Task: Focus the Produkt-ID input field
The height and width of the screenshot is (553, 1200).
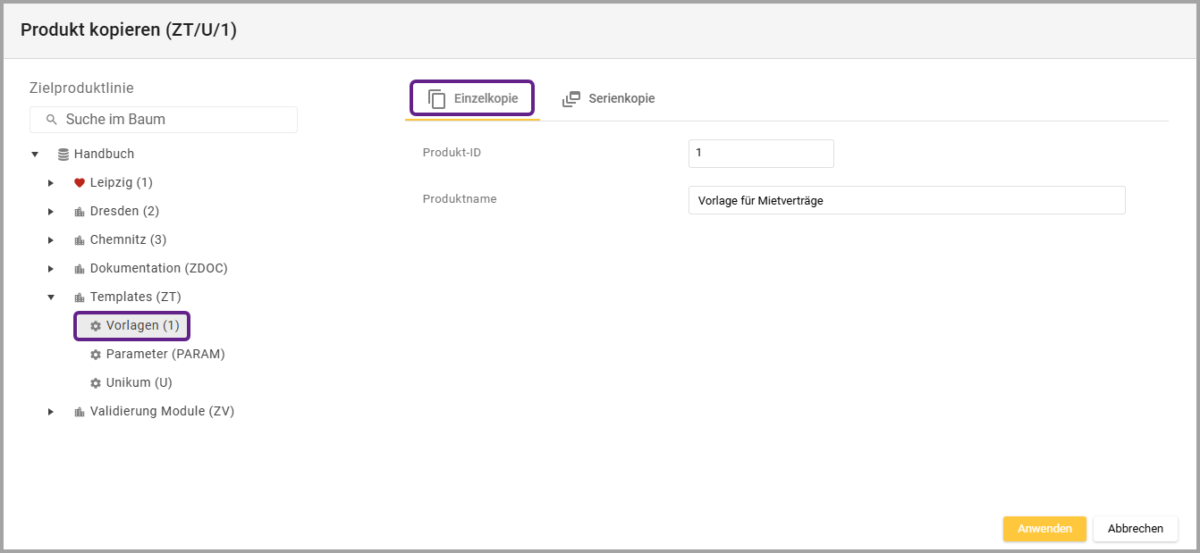Action: point(760,154)
